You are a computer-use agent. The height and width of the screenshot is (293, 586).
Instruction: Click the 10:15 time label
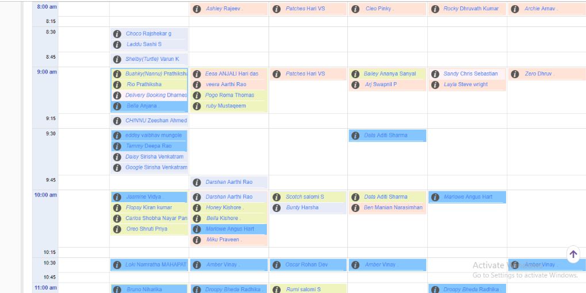(49, 252)
